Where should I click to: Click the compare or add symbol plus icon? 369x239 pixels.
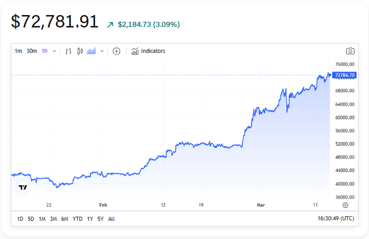116,51
